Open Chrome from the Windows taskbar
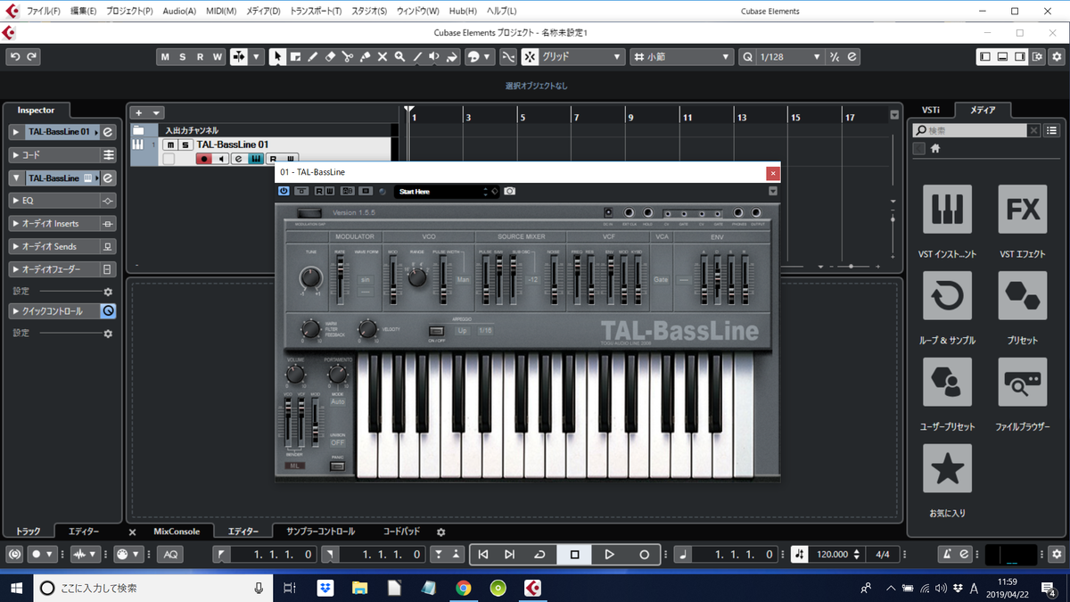This screenshot has width=1070, height=602. [x=463, y=588]
